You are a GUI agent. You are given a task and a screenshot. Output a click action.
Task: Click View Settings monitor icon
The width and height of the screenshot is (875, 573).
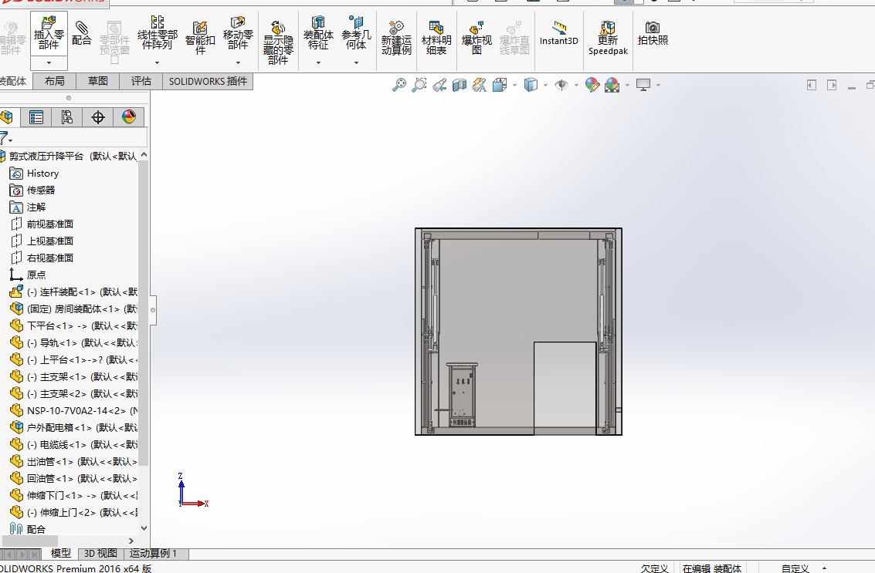643,85
